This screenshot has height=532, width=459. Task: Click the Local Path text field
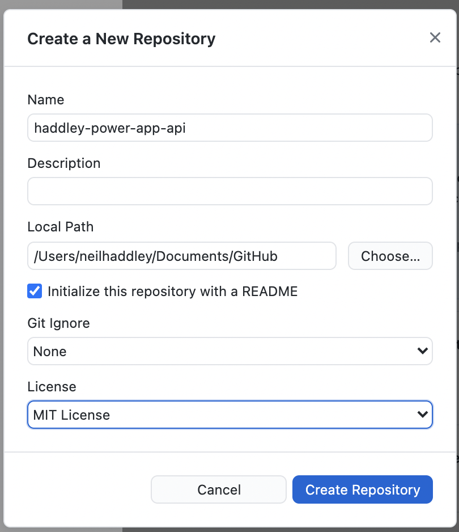point(181,256)
